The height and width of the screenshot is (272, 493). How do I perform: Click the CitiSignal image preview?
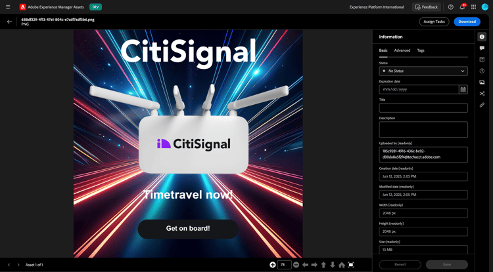click(x=188, y=144)
